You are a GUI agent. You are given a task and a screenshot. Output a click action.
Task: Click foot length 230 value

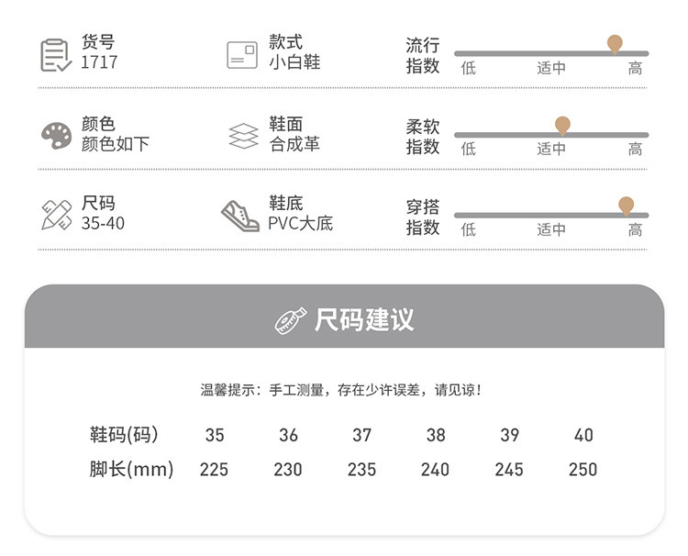288,470
